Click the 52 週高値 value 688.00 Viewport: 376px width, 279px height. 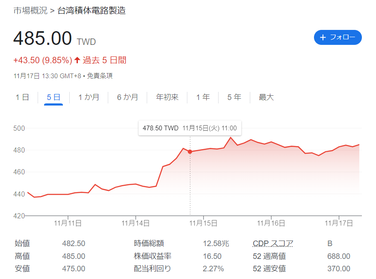coord(339,256)
